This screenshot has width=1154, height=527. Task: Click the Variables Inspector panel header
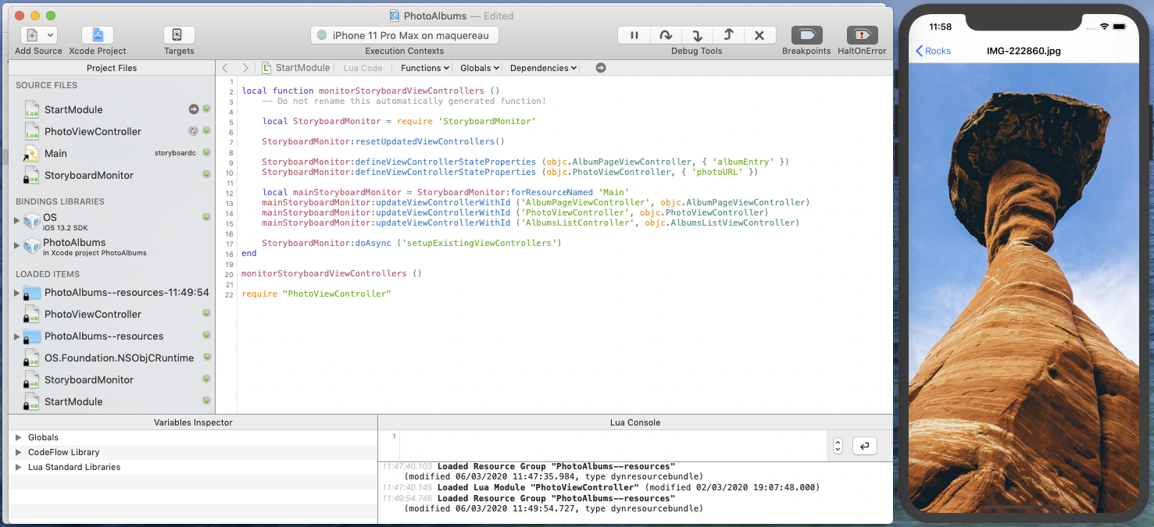[193, 422]
